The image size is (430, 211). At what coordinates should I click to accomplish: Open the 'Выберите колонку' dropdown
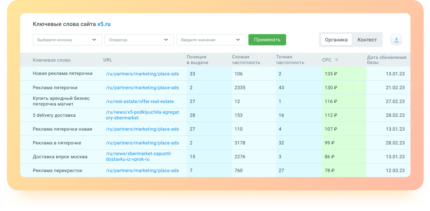click(x=67, y=40)
